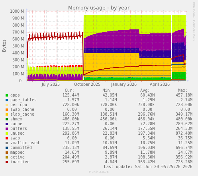Screen dimensions: 198x176
Task: Click the 'January 2026' x-axis label
Action: [x=124, y=84]
